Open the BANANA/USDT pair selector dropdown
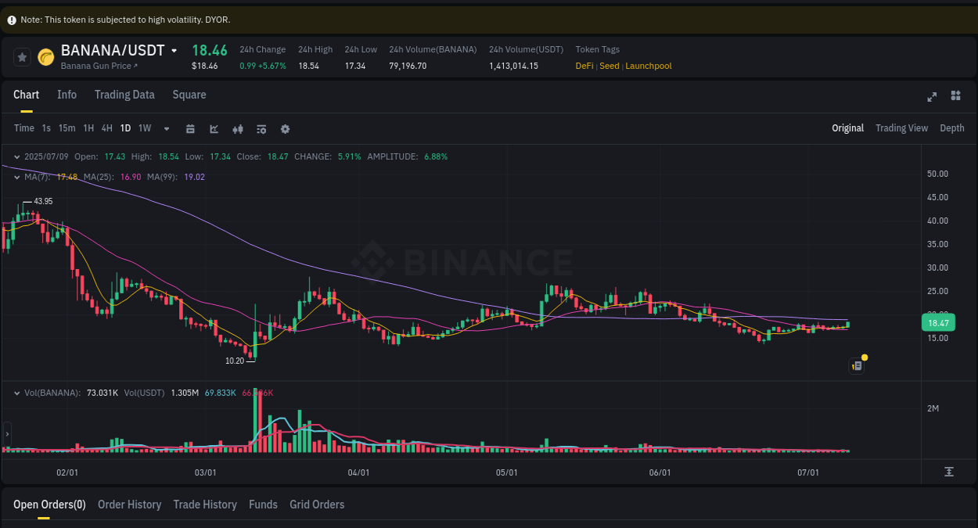This screenshot has height=528, width=978. (174, 50)
